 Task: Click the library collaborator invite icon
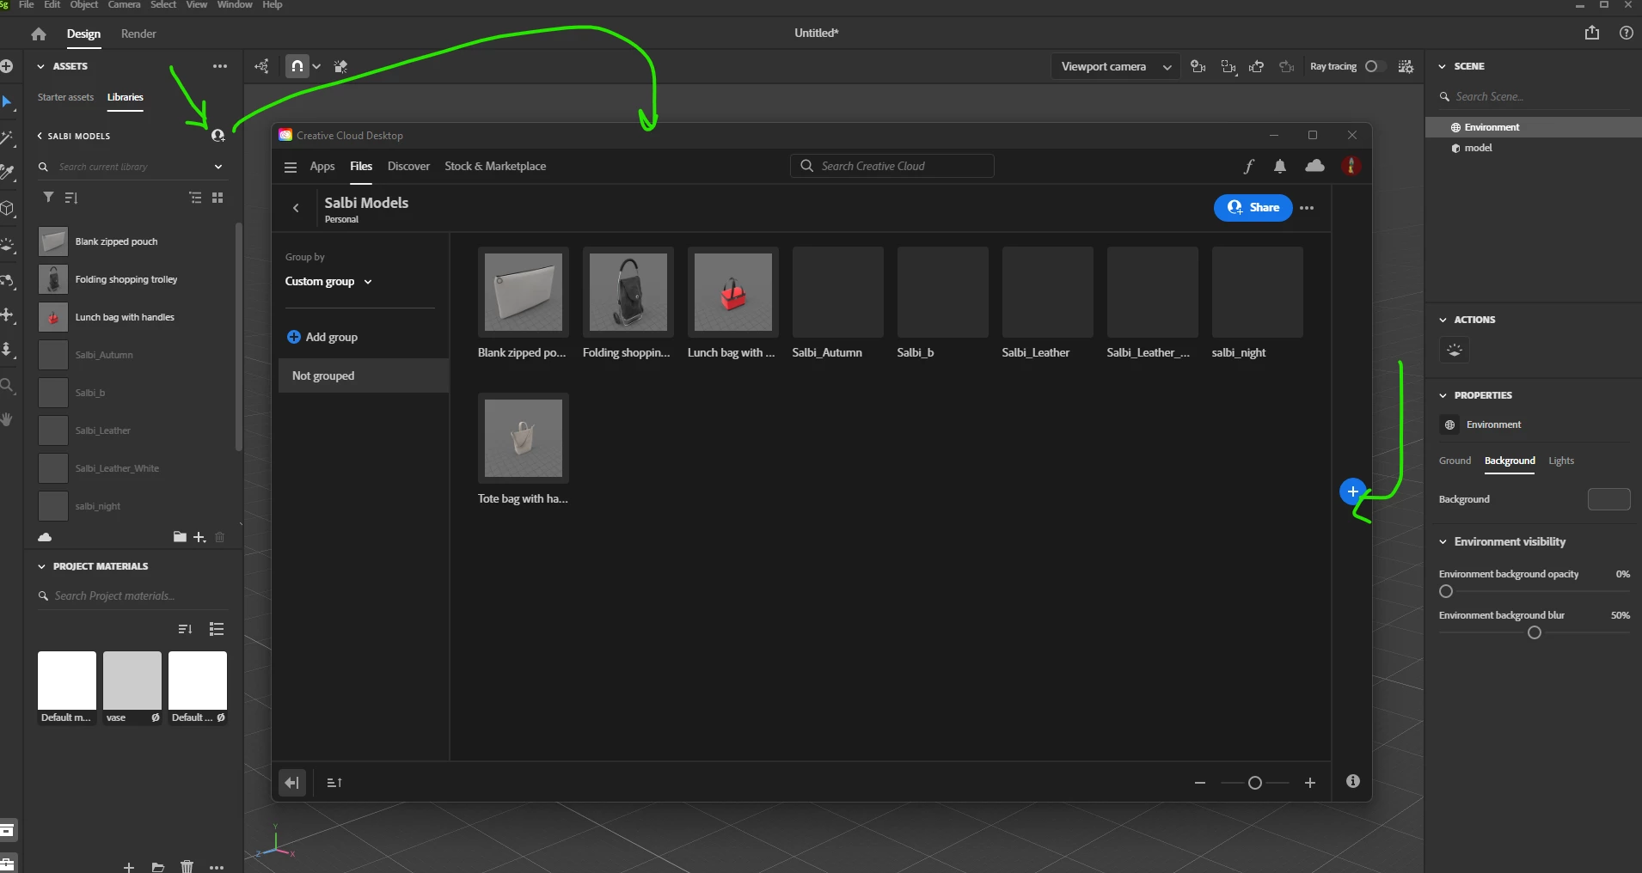click(218, 135)
